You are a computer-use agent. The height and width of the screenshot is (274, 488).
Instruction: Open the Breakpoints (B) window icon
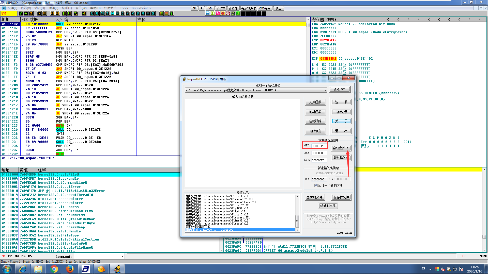(138, 13)
